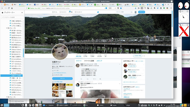Screen dimensions: 190x107
Task: Reload the current Twitter page
Action: pyautogui.click(x=9, y=8)
